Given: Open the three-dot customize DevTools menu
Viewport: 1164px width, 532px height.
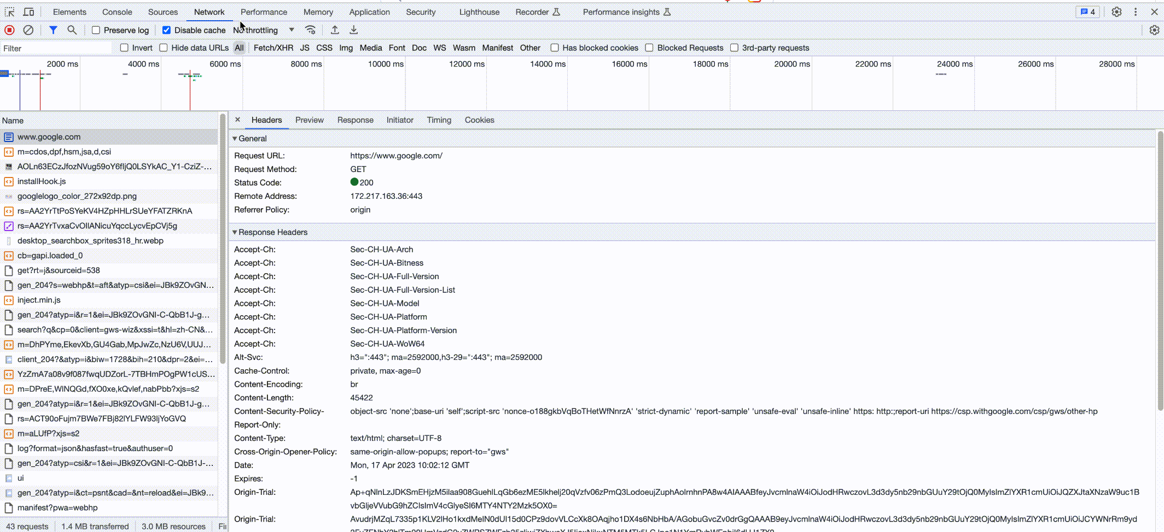Looking at the screenshot, I should point(1136,12).
